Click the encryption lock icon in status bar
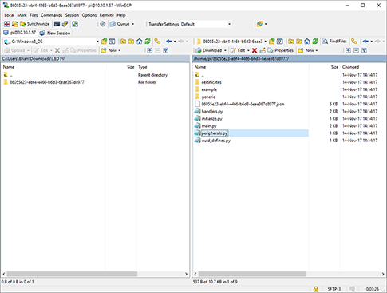This screenshot has height=293, width=387. pyautogui.click(x=316, y=289)
